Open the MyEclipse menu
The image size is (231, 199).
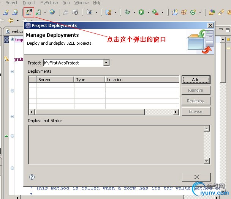click(x=49, y=3)
